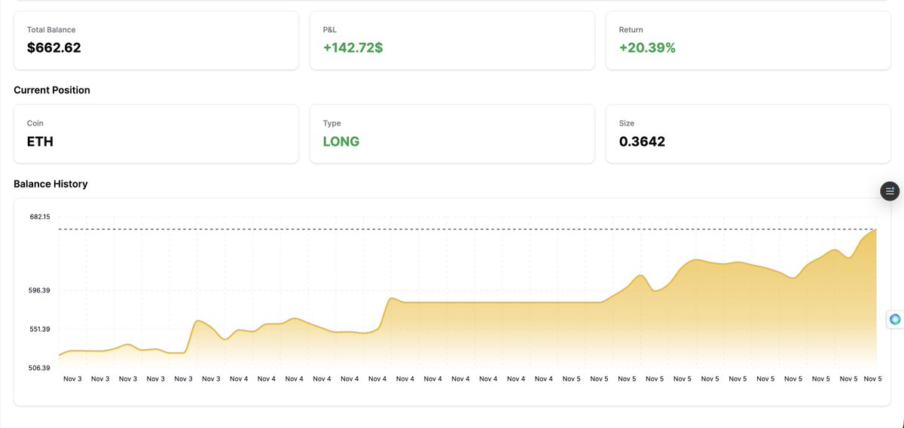The height and width of the screenshot is (428, 904).
Task: Click the Balance History heading
Action: point(50,184)
